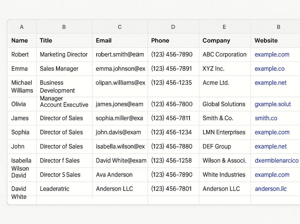Select the Business Development Manager cell
The image size is (300, 224).
64,86
